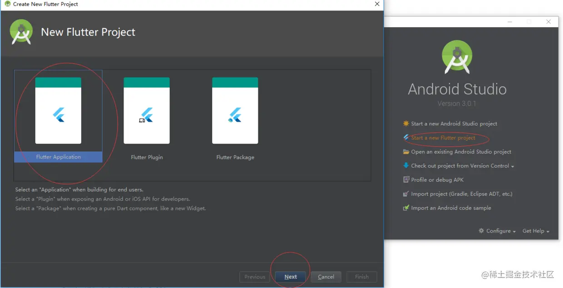The width and height of the screenshot is (563, 288).
Task: Select the Flutter Plugin template thumbnail
Action: [x=147, y=110]
